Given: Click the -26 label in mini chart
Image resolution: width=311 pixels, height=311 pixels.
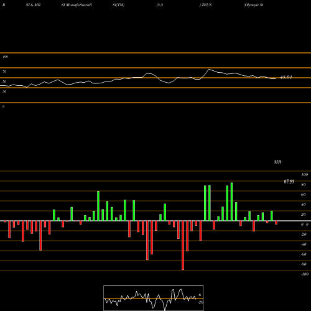Looking at the screenshot, I should 201,302.
